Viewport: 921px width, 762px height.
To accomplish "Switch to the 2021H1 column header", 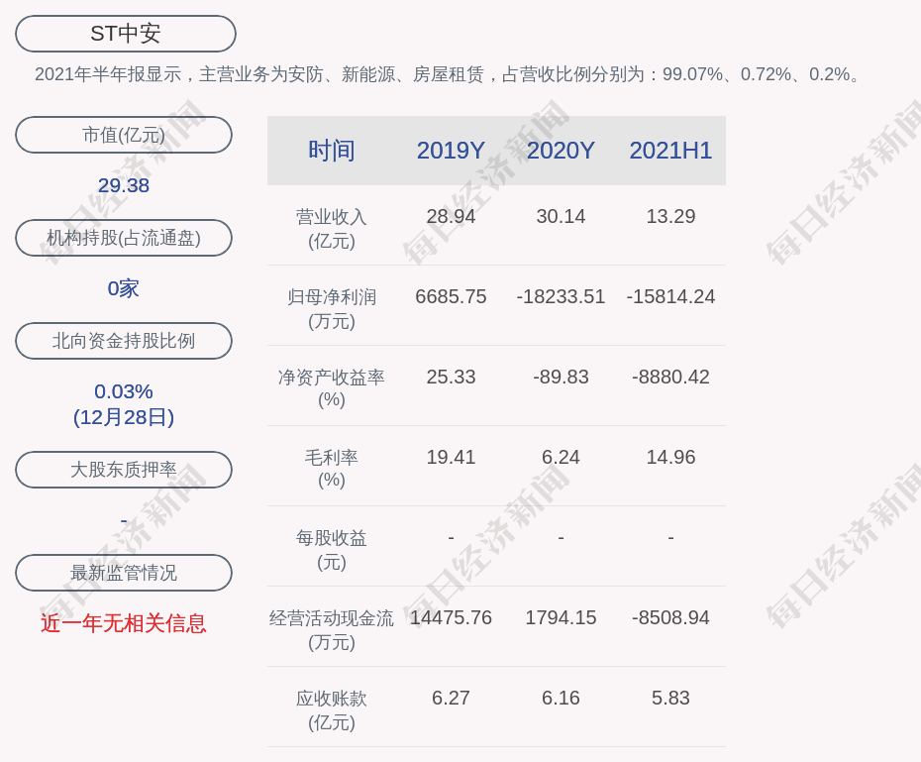I will pos(670,151).
